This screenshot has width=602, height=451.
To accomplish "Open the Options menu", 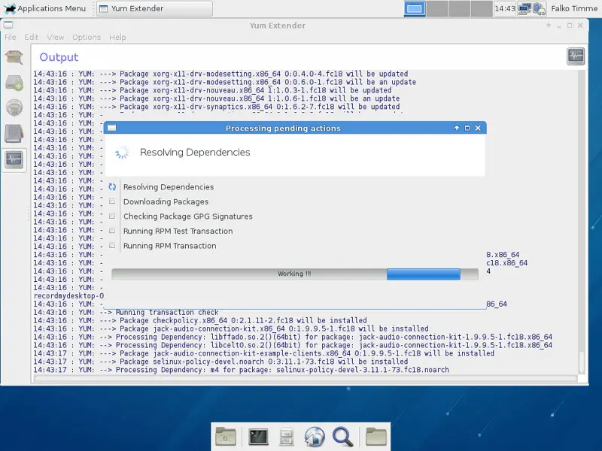I will pos(87,37).
